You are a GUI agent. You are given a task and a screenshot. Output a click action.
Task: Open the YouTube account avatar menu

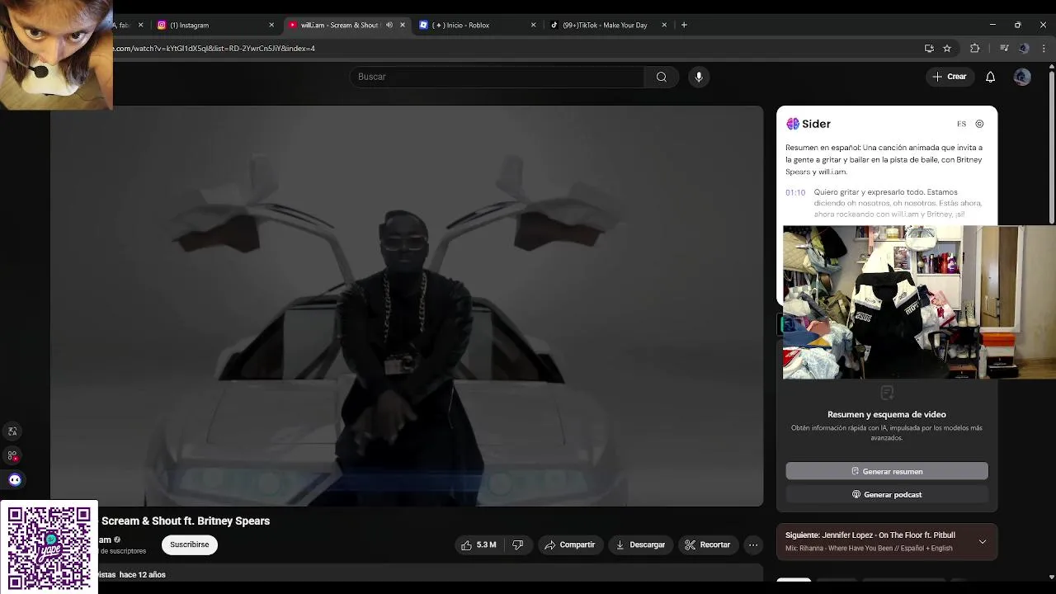click(x=1022, y=77)
